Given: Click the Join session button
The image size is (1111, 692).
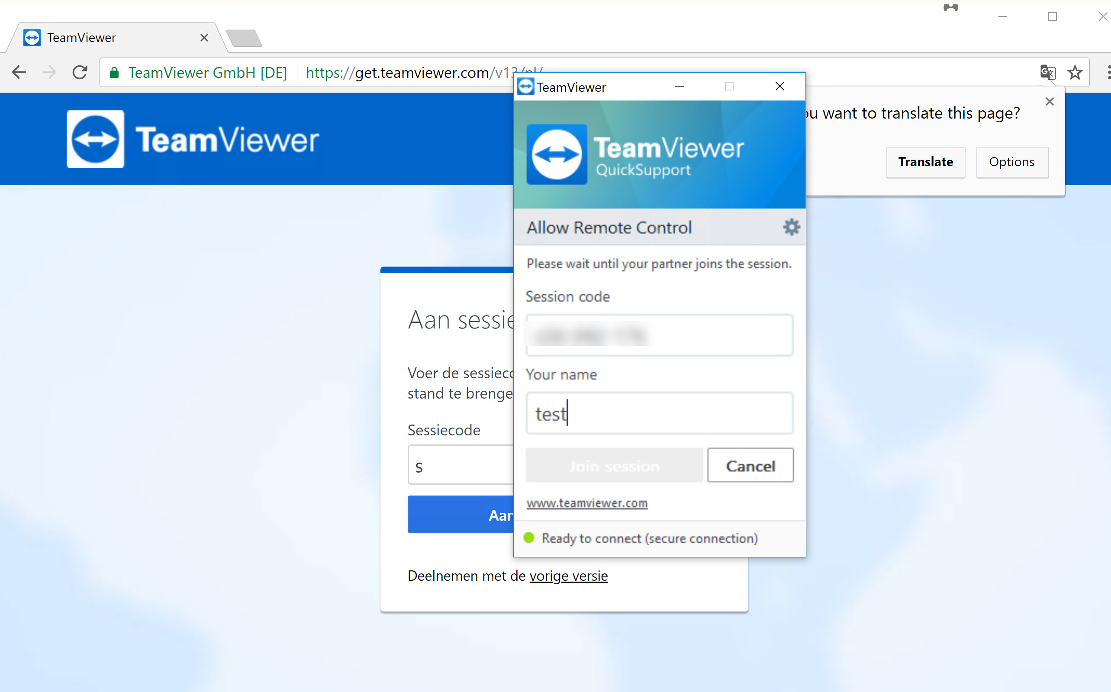Looking at the screenshot, I should click(614, 466).
